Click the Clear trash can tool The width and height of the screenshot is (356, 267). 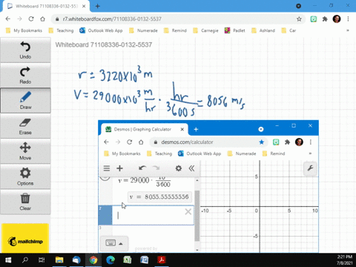25,202
